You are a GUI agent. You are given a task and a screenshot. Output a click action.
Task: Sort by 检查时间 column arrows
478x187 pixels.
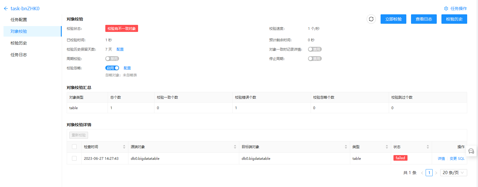(x=124, y=147)
